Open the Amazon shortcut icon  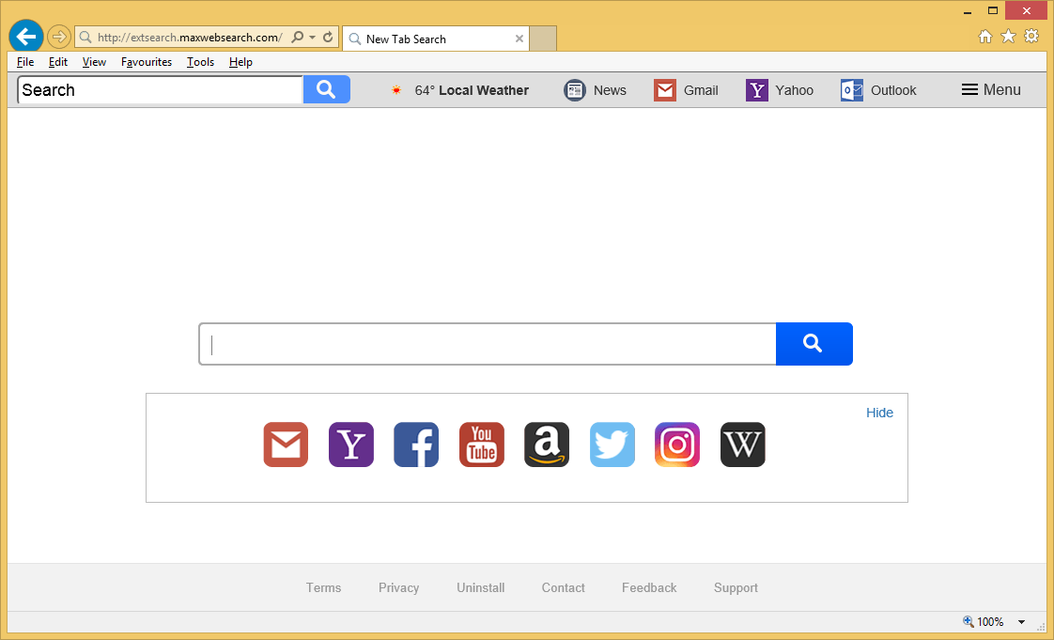click(x=547, y=445)
